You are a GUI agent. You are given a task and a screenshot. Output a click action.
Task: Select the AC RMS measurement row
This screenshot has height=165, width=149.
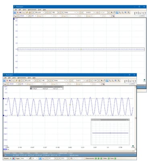[70, 155]
